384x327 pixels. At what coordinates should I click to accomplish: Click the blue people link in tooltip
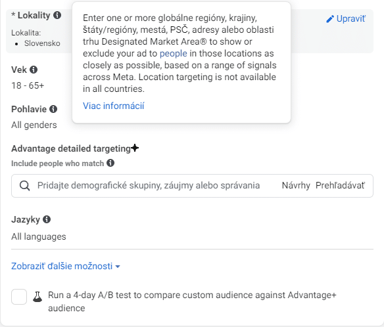[174, 53]
